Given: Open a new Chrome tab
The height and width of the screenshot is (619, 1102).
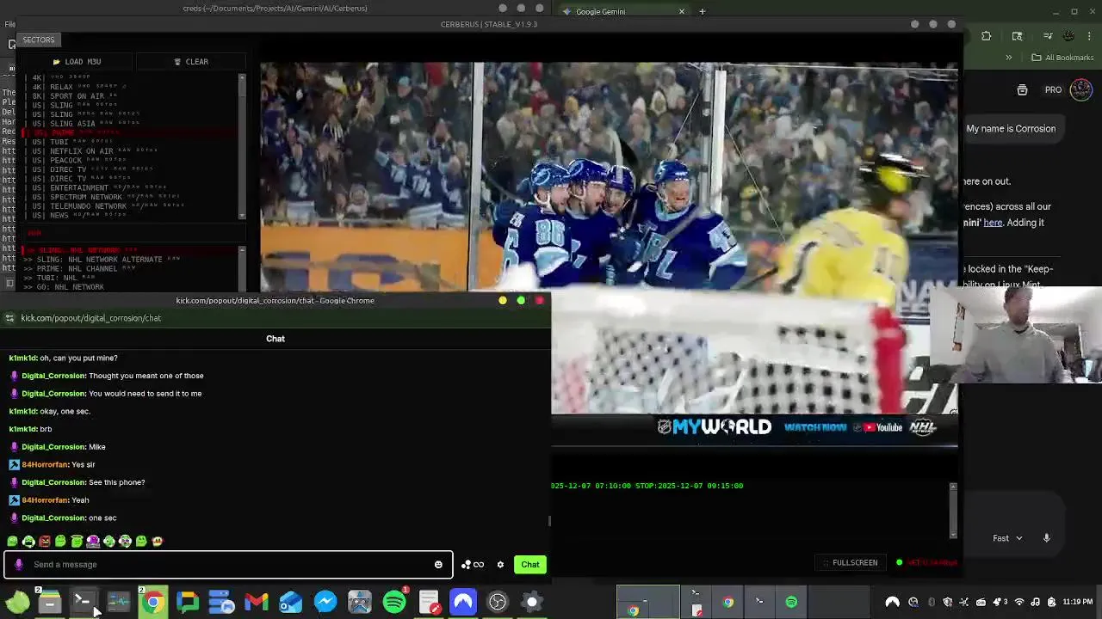Looking at the screenshot, I should [x=702, y=11].
